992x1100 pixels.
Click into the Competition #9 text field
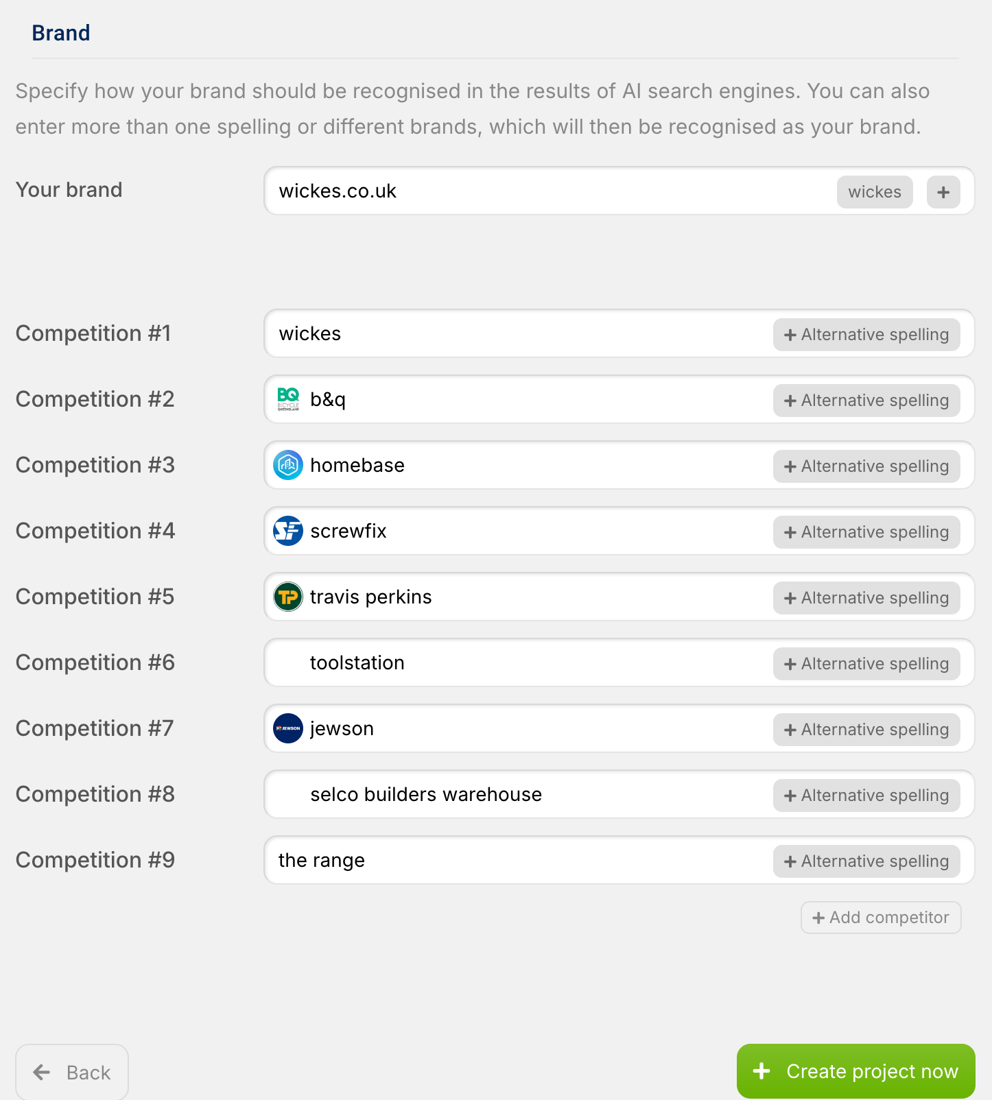coord(549,861)
